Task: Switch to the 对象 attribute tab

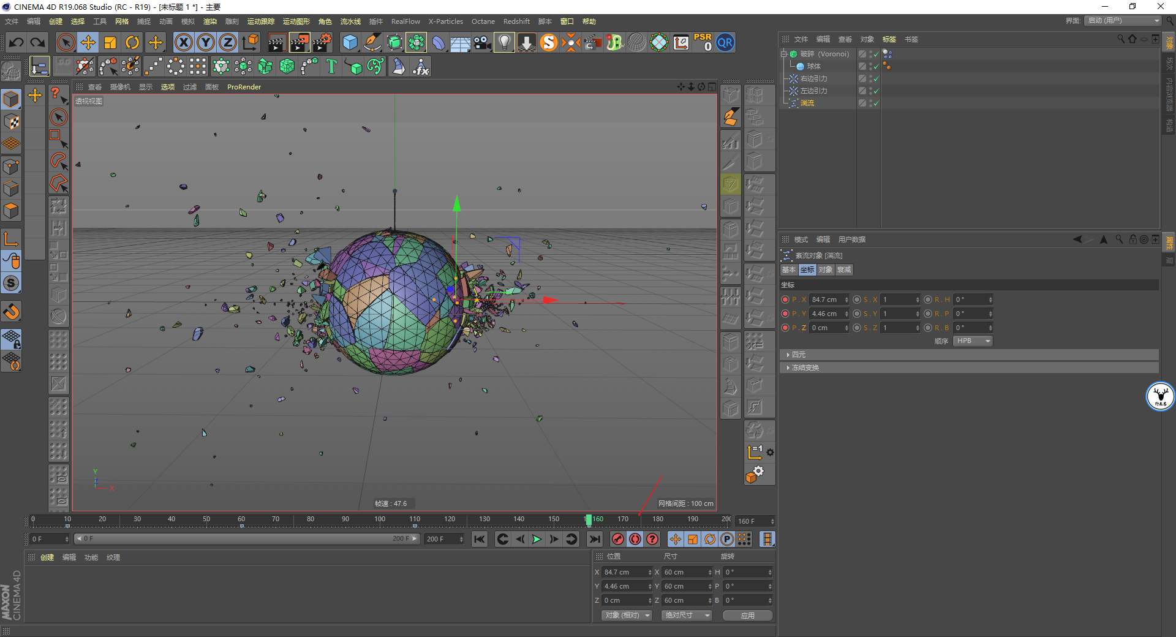Action: click(x=826, y=269)
